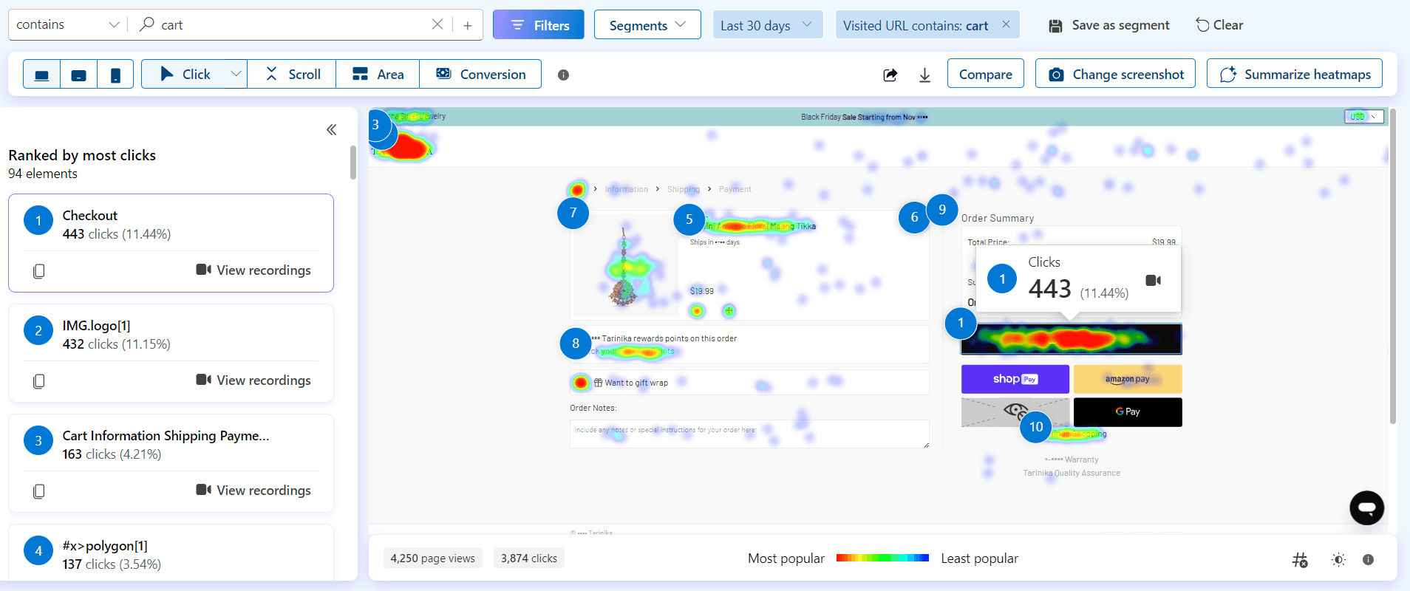Click the share heatmap icon

[x=890, y=75]
